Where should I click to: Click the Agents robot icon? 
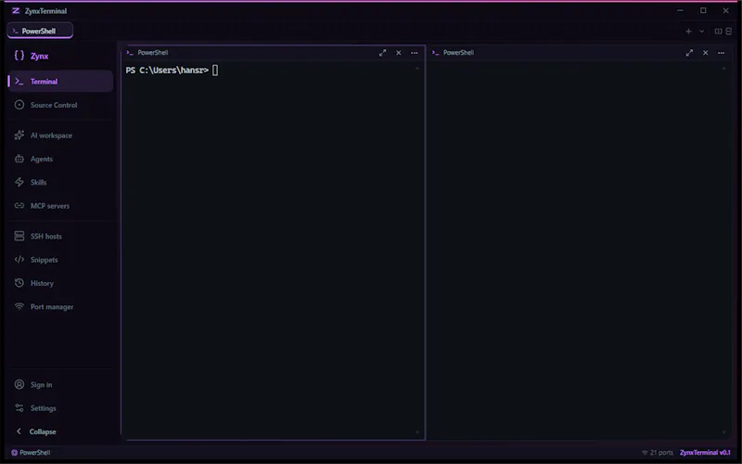[19, 159]
